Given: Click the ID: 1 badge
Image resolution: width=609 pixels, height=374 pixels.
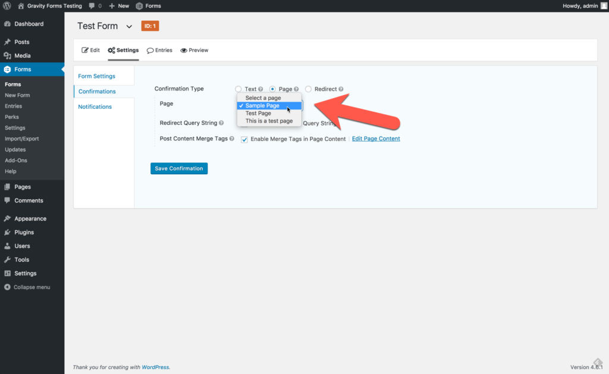Looking at the screenshot, I should tap(149, 26).
